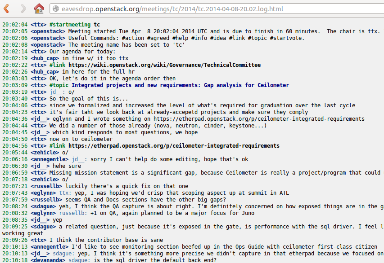Select the 20:08:24 sdague timestamp
384x263 pixels.
15,206
